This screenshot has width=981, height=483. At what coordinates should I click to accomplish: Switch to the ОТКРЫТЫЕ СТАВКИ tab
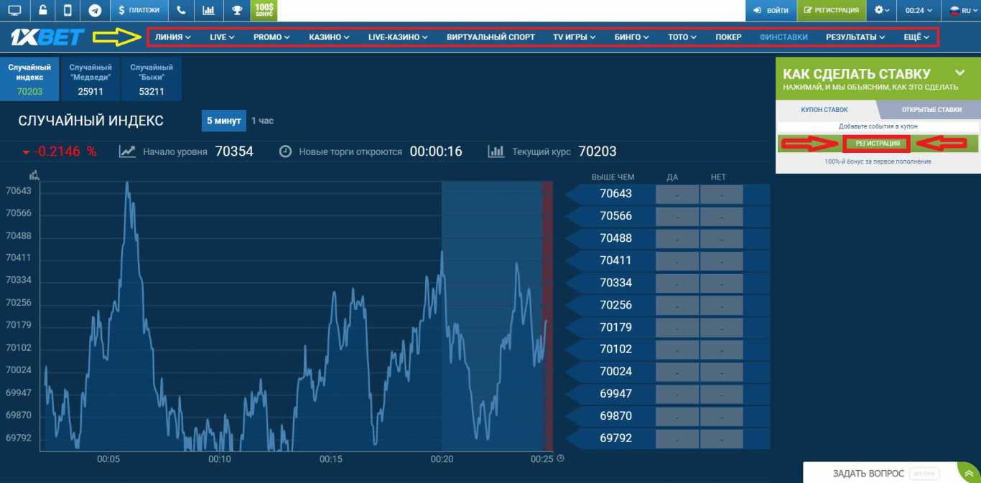(924, 110)
